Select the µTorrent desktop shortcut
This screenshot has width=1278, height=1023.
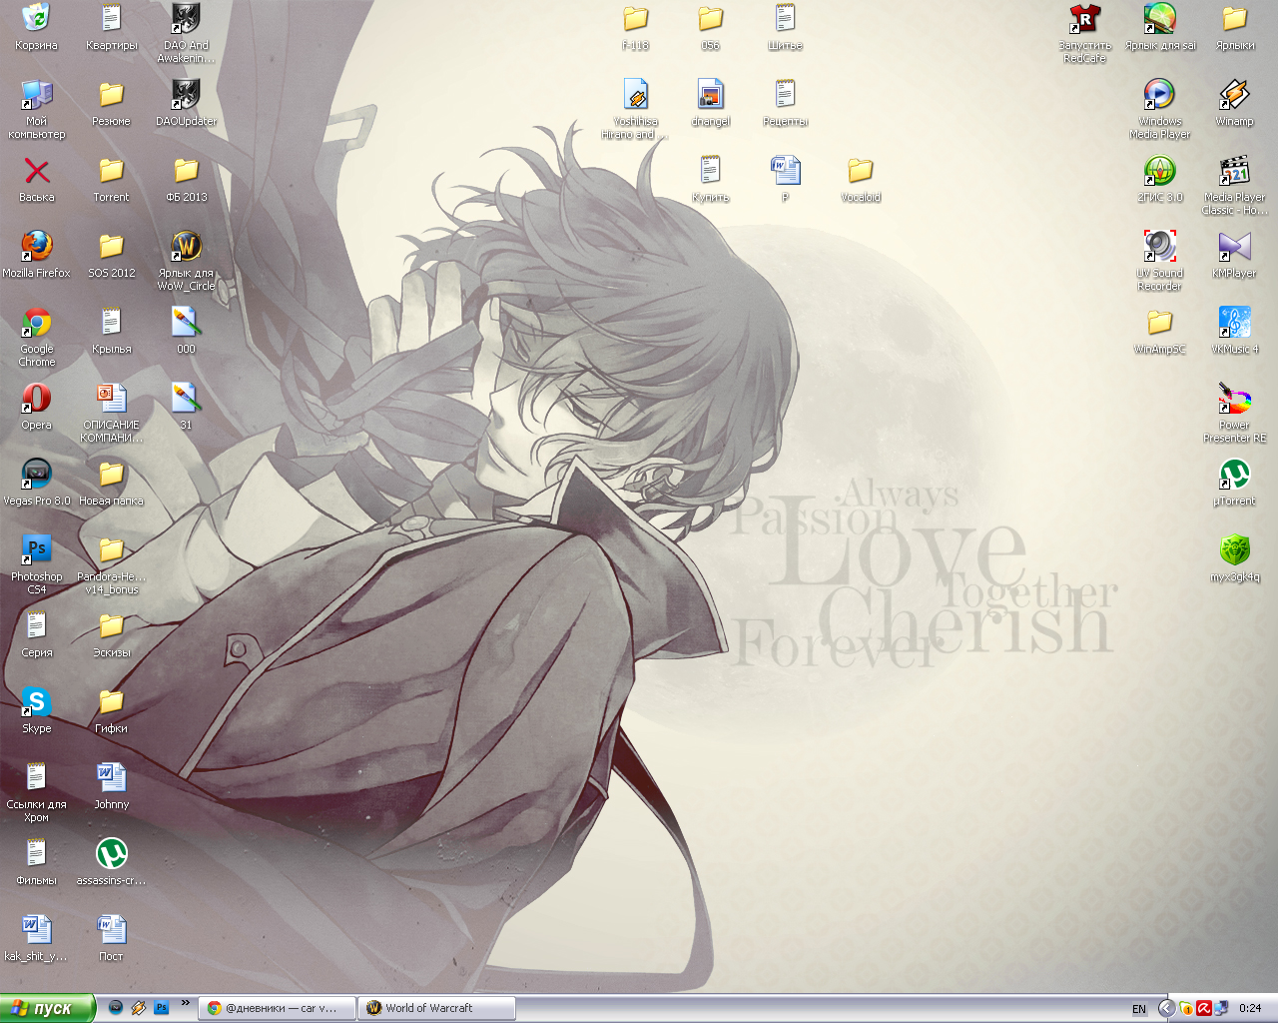tap(1234, 475)
